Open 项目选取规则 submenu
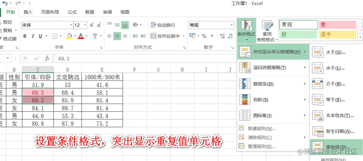This screenshot has height=161, width=363. (x=273, y=68)
